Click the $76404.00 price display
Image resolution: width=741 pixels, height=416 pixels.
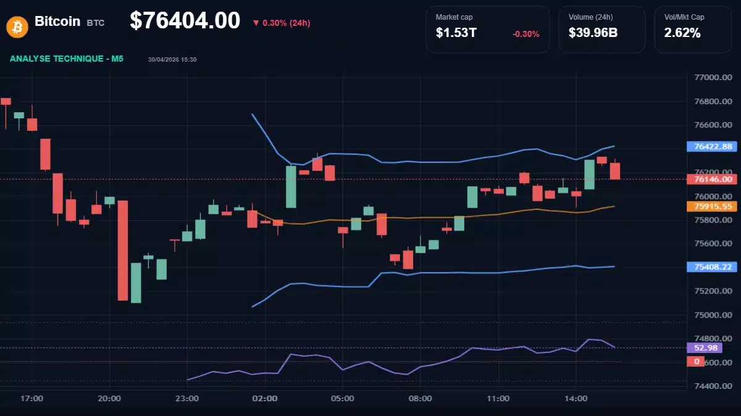click(186, 20)
